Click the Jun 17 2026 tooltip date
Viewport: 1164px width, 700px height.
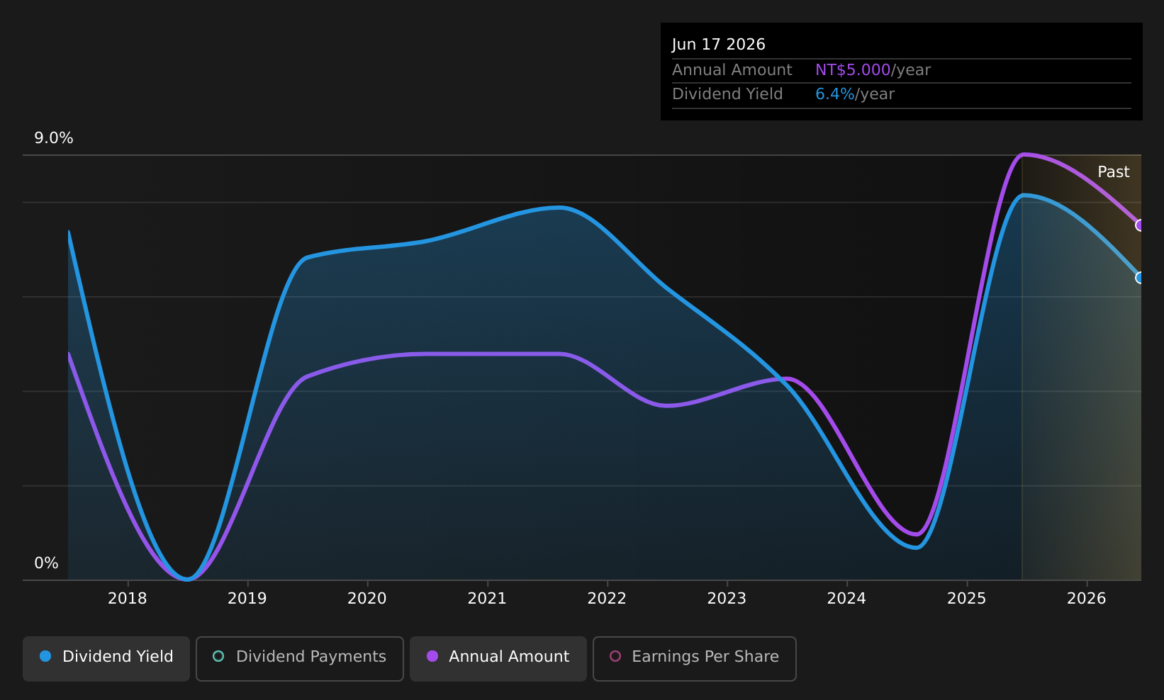click(719, 45)
